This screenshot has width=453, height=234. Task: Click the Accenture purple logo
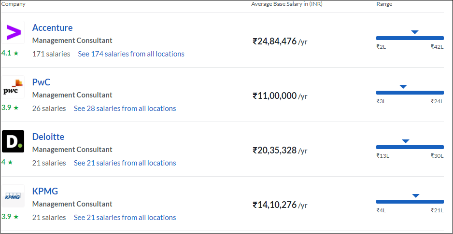(14, 32)
